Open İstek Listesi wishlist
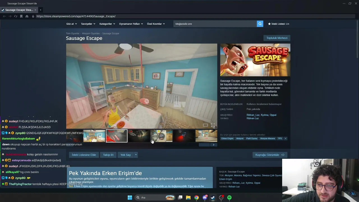Image resolution: width=359 pixels, height=202 pixels. tap(279, 24)
